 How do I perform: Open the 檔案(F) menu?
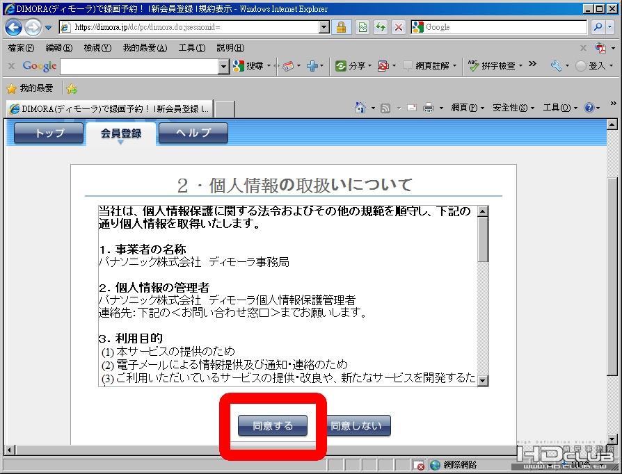21,48
